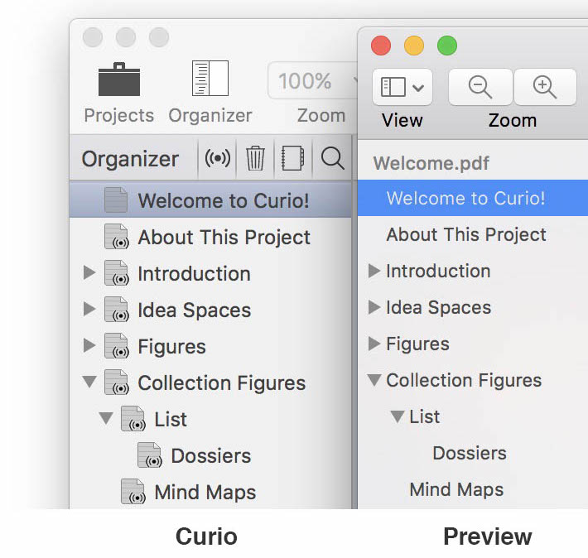
Task: Click the green fullscreen button in Preview
Action: (447, 46)
